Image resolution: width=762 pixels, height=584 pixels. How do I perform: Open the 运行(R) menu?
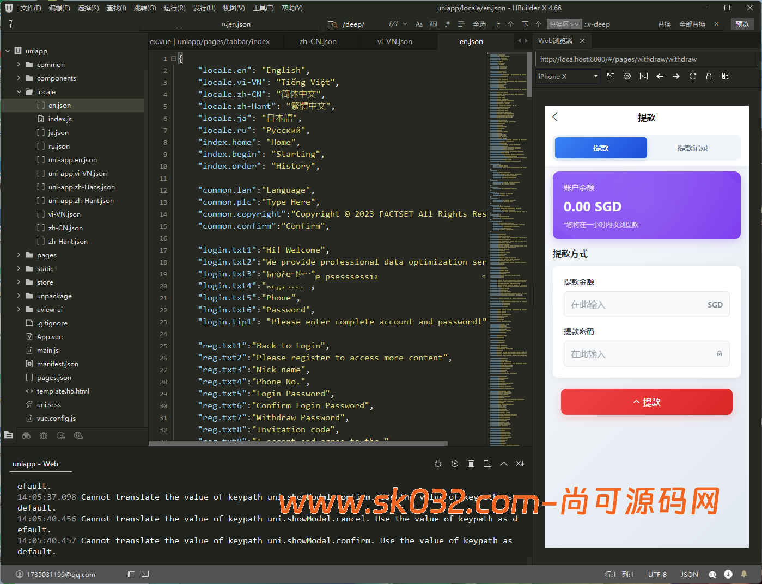174,8
